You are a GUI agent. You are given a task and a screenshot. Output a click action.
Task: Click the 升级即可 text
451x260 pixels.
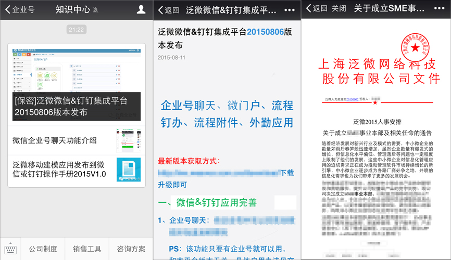(x=172, y=185)
